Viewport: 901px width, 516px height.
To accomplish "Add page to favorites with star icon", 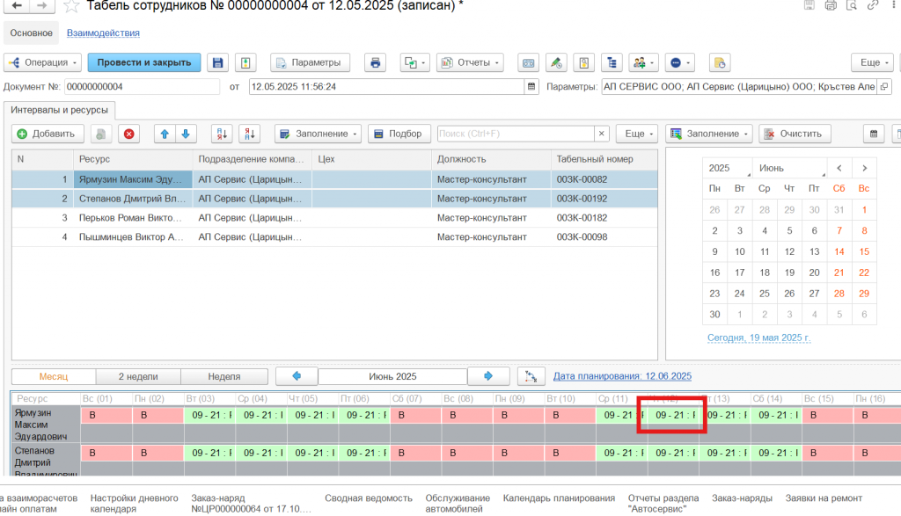I will 71,6.
